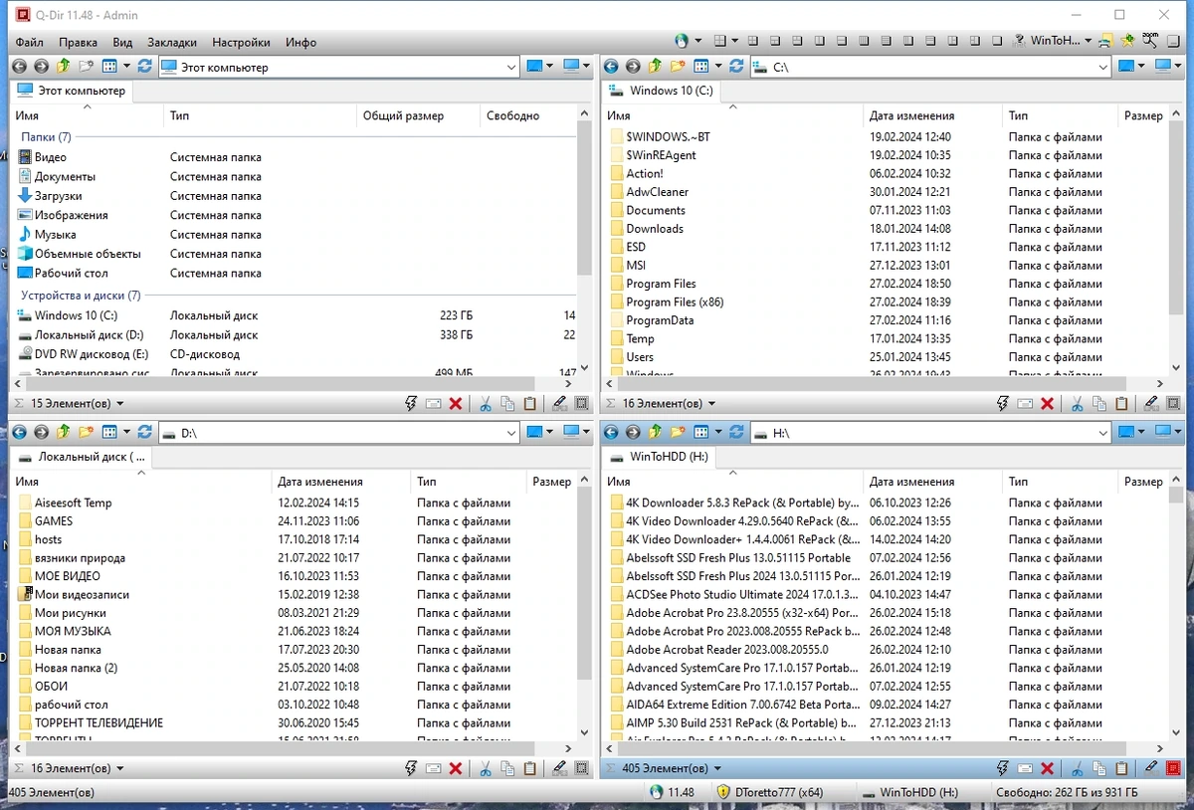Select the Program Files (x86) folder
1194x810 pixels.
[x=676, y=302]
